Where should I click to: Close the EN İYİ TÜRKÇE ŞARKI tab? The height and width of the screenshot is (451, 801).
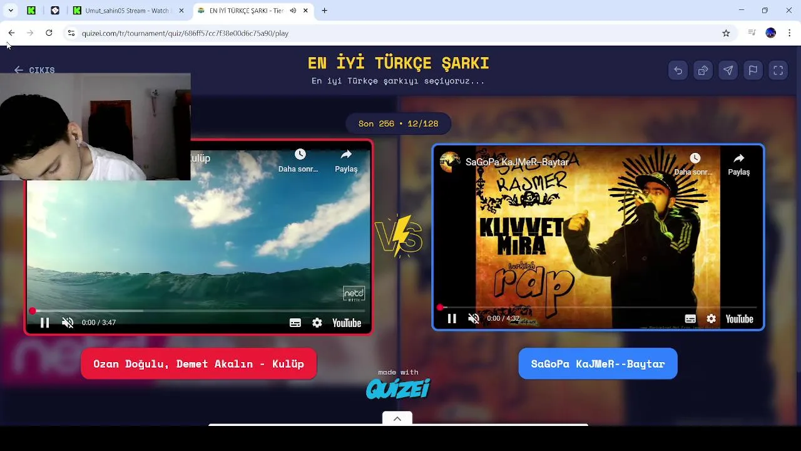click(305, 11)
